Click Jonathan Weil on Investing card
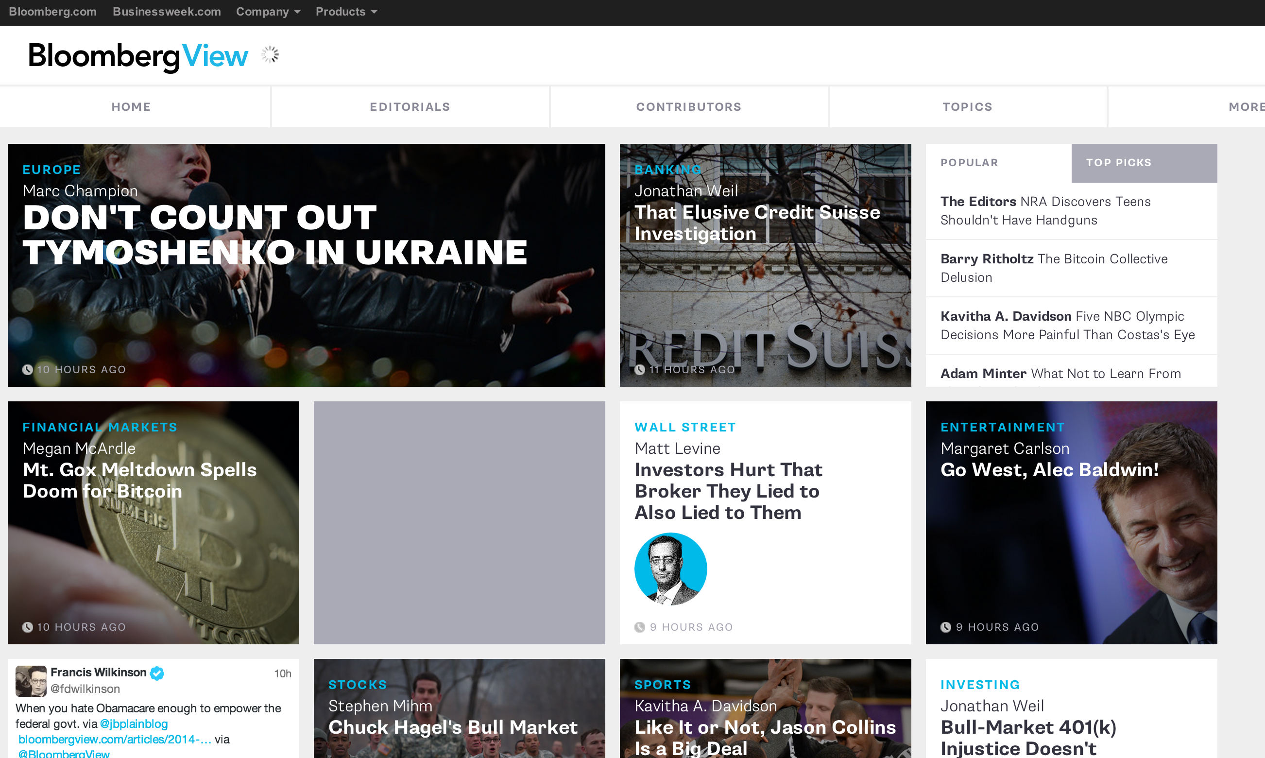The height and width of the screenshot is (758, 1265). [x=992, y=706]
